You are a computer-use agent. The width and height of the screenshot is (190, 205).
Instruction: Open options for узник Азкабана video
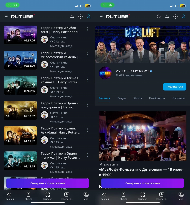pos(88,130)
